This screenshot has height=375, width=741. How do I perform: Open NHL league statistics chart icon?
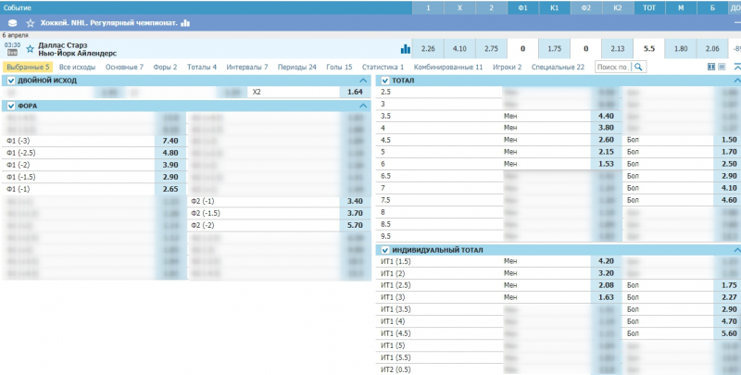pyautogui.click(x=185, y=22)
